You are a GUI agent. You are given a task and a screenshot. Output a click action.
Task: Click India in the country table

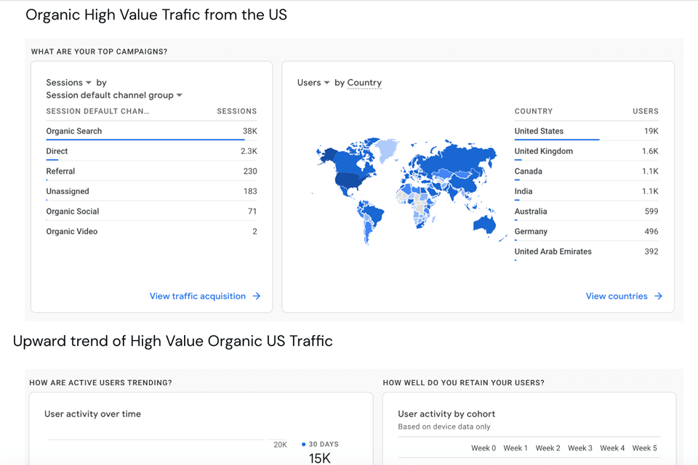coord(523,192)
